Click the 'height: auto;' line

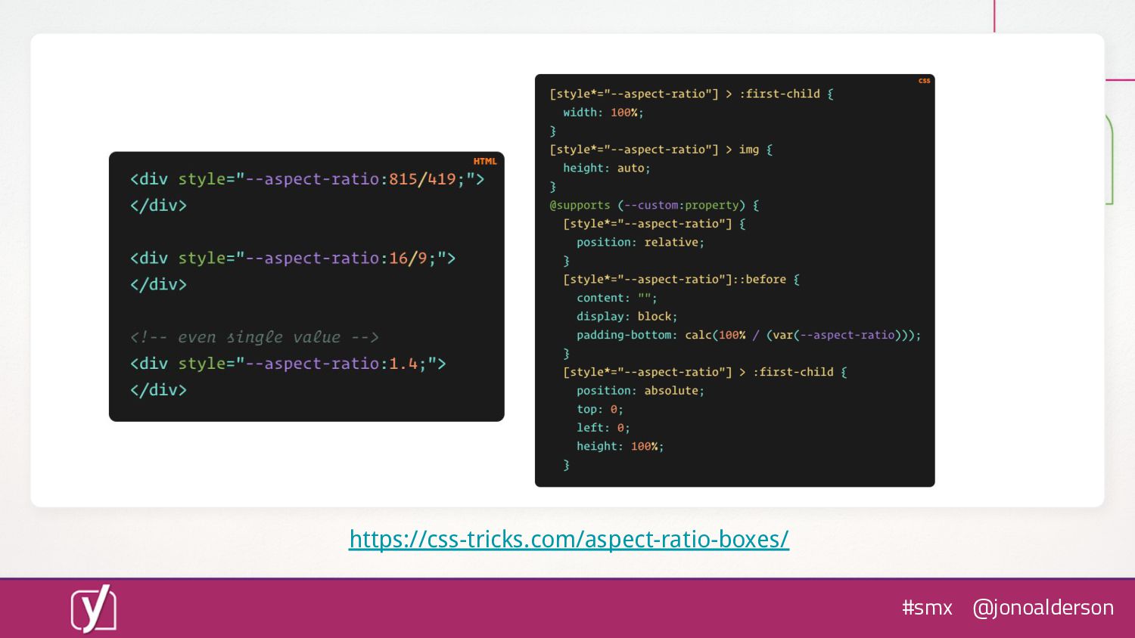point(607,169)
